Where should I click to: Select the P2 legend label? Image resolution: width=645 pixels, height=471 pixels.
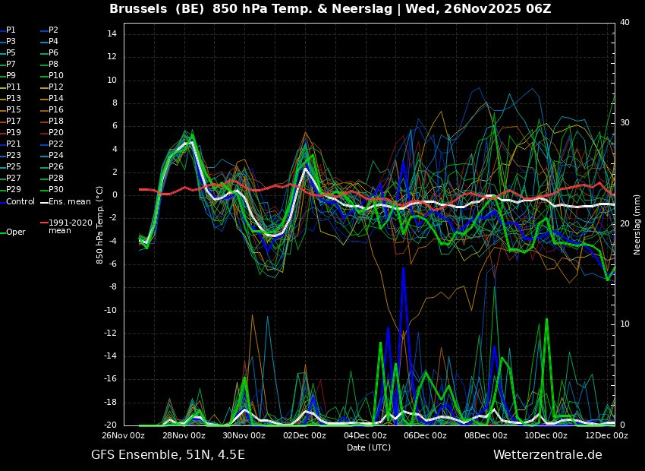pyautogui.click(x=50, y=30)
